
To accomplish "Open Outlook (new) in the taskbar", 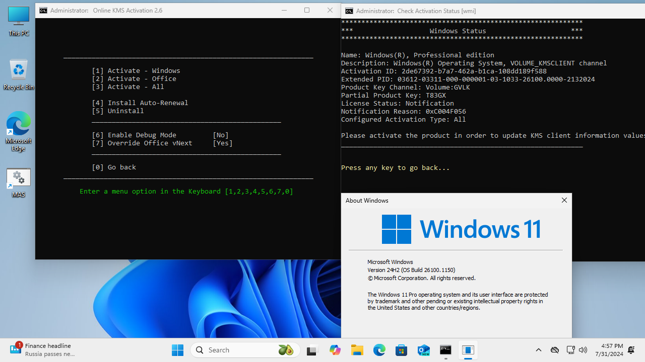I will 424,350.
